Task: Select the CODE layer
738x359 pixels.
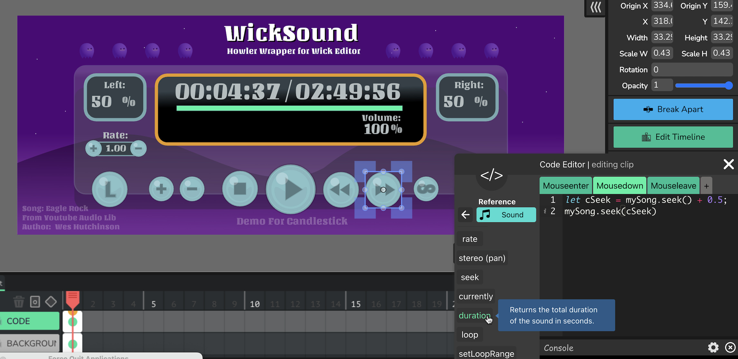Action: pos(30,321)
